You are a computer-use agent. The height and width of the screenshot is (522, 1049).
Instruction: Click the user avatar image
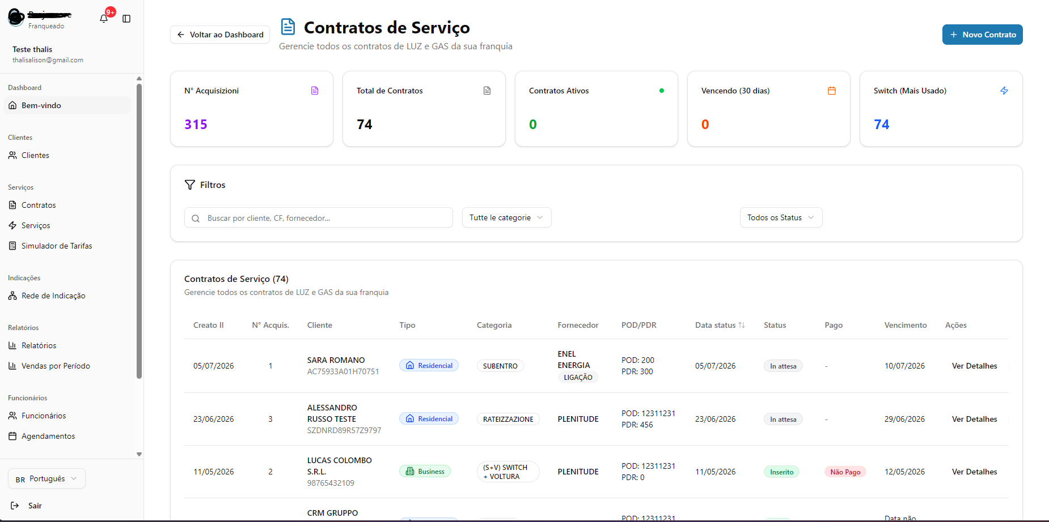(x=16, y=18)
